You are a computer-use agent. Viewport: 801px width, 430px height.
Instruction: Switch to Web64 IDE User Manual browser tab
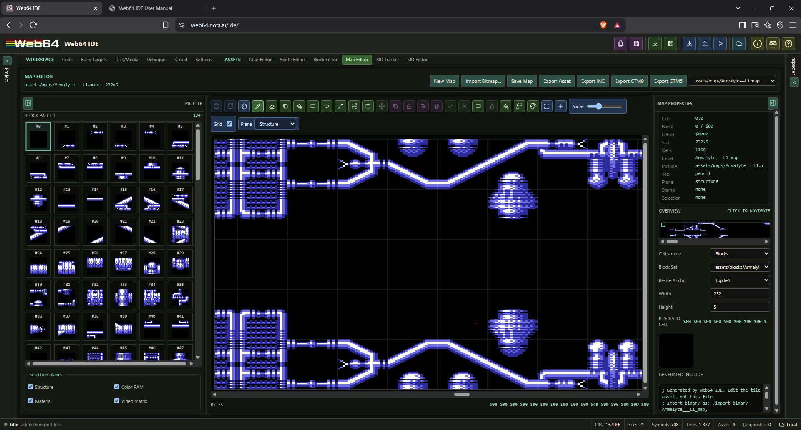[x=145, y=8]
